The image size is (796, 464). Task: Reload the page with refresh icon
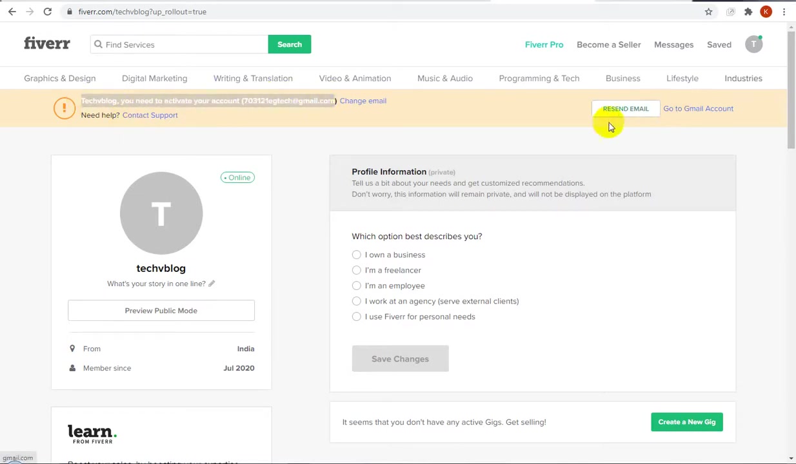[47, 12]
